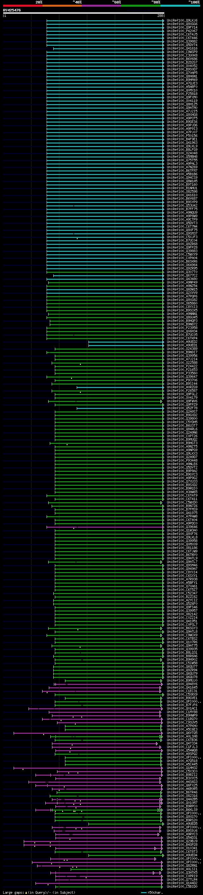203x895 pixels.
Task: Select hit label UniRef100_B7FJF6
Action: coord(182,705)
